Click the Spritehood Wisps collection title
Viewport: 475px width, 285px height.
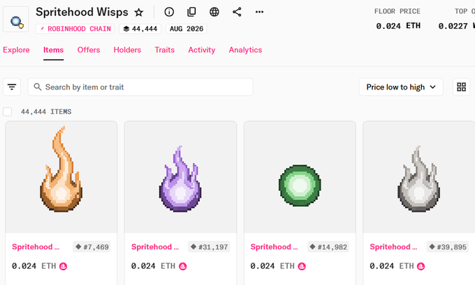tap(82, 12)
